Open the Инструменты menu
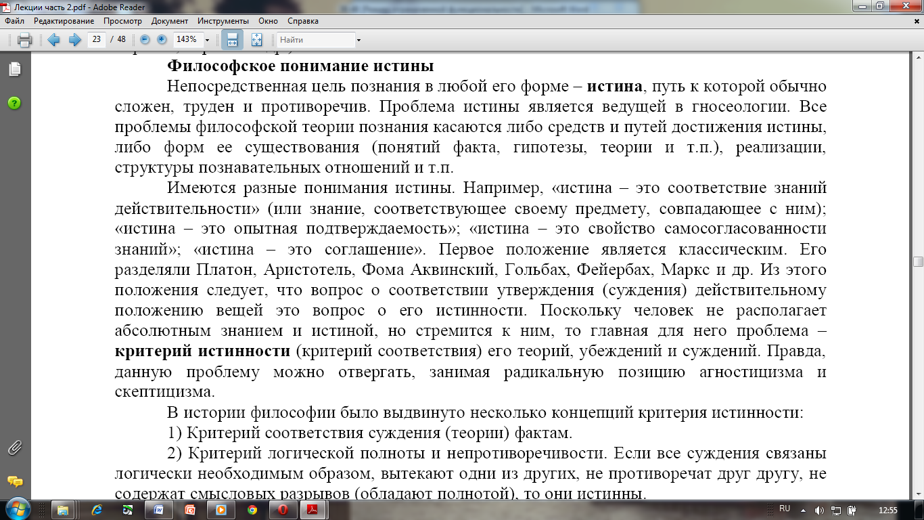The height and width of the screenshot is (520, 924). coord(223,21)
